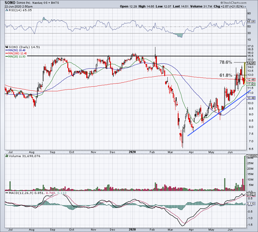Click the red MA(200) legend line marker

7,53
